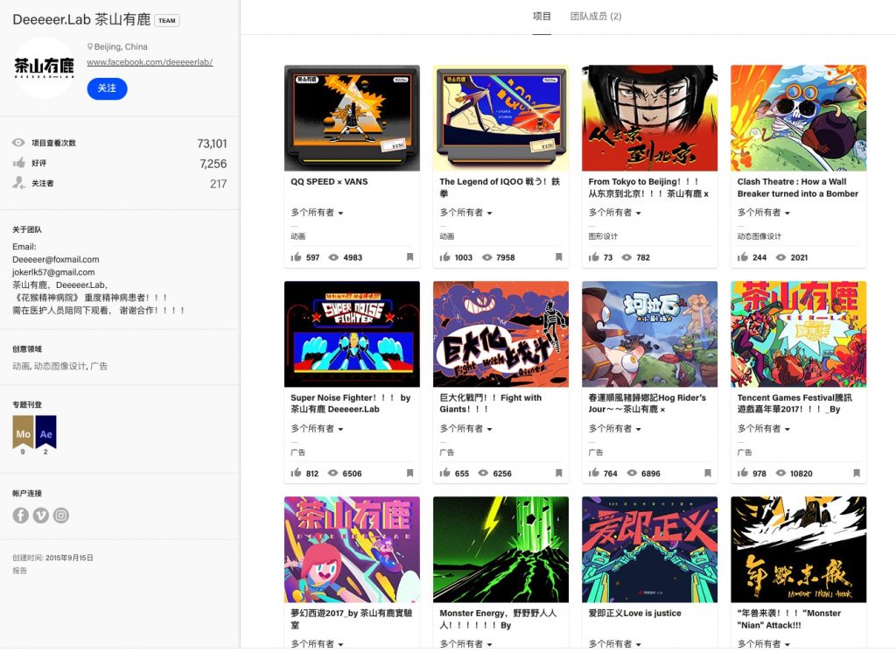Expand owners dropdown on Hog Rider's card
Image resolution: width=896 pixels, height=653 pixels.
tap(615, 428)
